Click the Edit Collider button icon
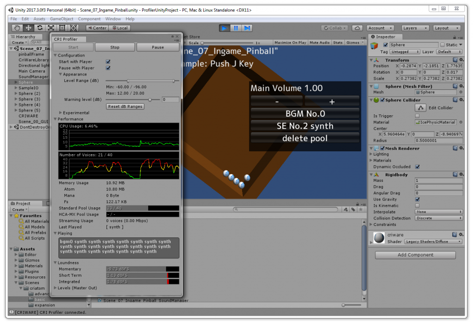474x324 pixels. coord(420,107)
